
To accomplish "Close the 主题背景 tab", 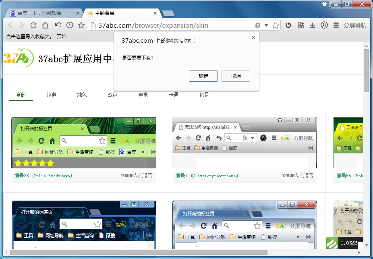I will tap(155, 13).
